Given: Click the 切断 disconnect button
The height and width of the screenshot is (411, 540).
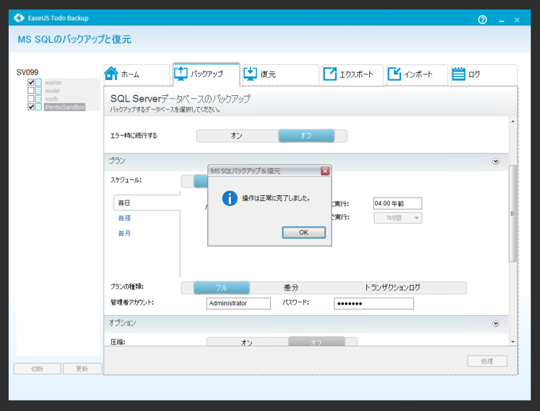Looking at the screenshot, I should point(37,369).
